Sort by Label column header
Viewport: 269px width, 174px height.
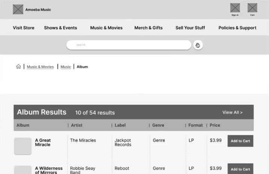[120, 125]
